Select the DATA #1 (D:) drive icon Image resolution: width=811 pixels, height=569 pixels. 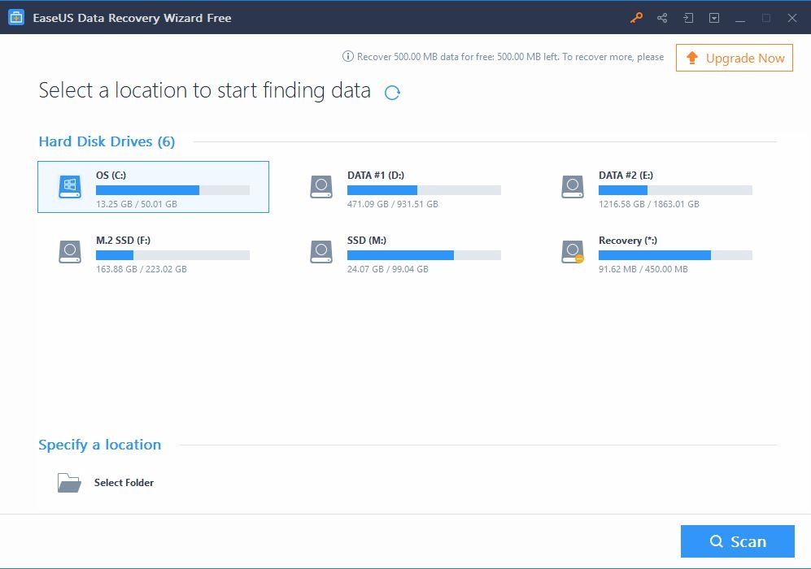click(321, 187)
